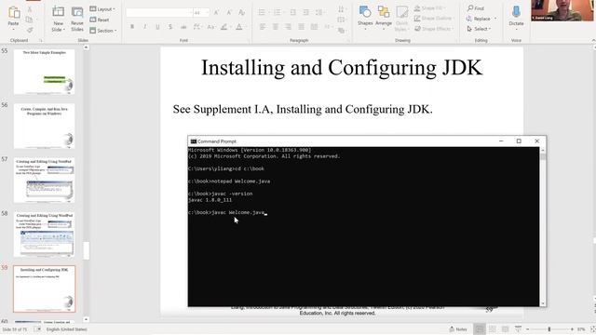Open Reuse Slides

[77, 19]
